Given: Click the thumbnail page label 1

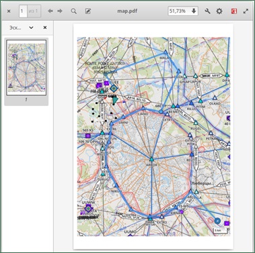Looking at the screenshot, I should [26, 99].
